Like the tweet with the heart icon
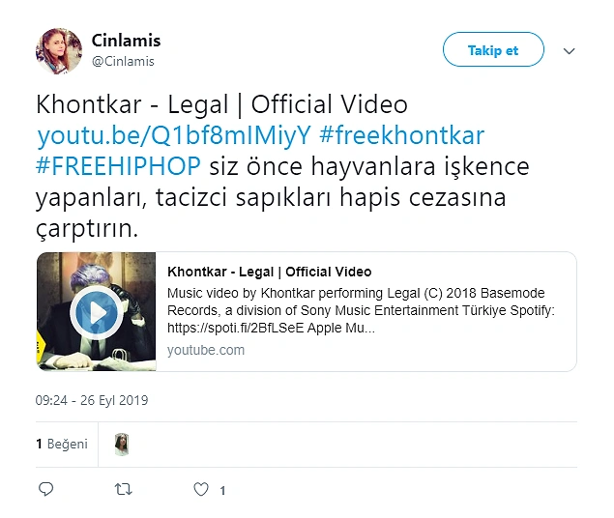 click(201, 489)
